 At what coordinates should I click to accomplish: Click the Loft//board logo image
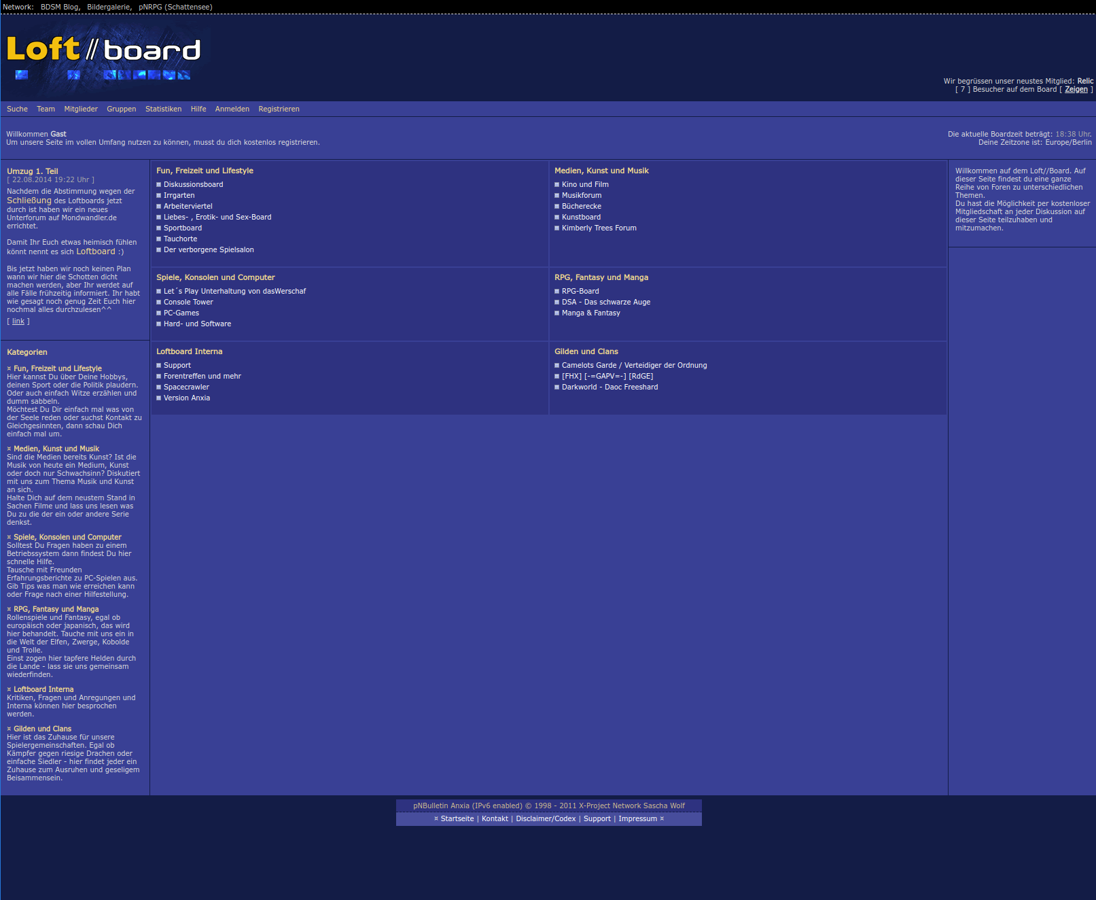pyautogui.click(x=104, y=57)
